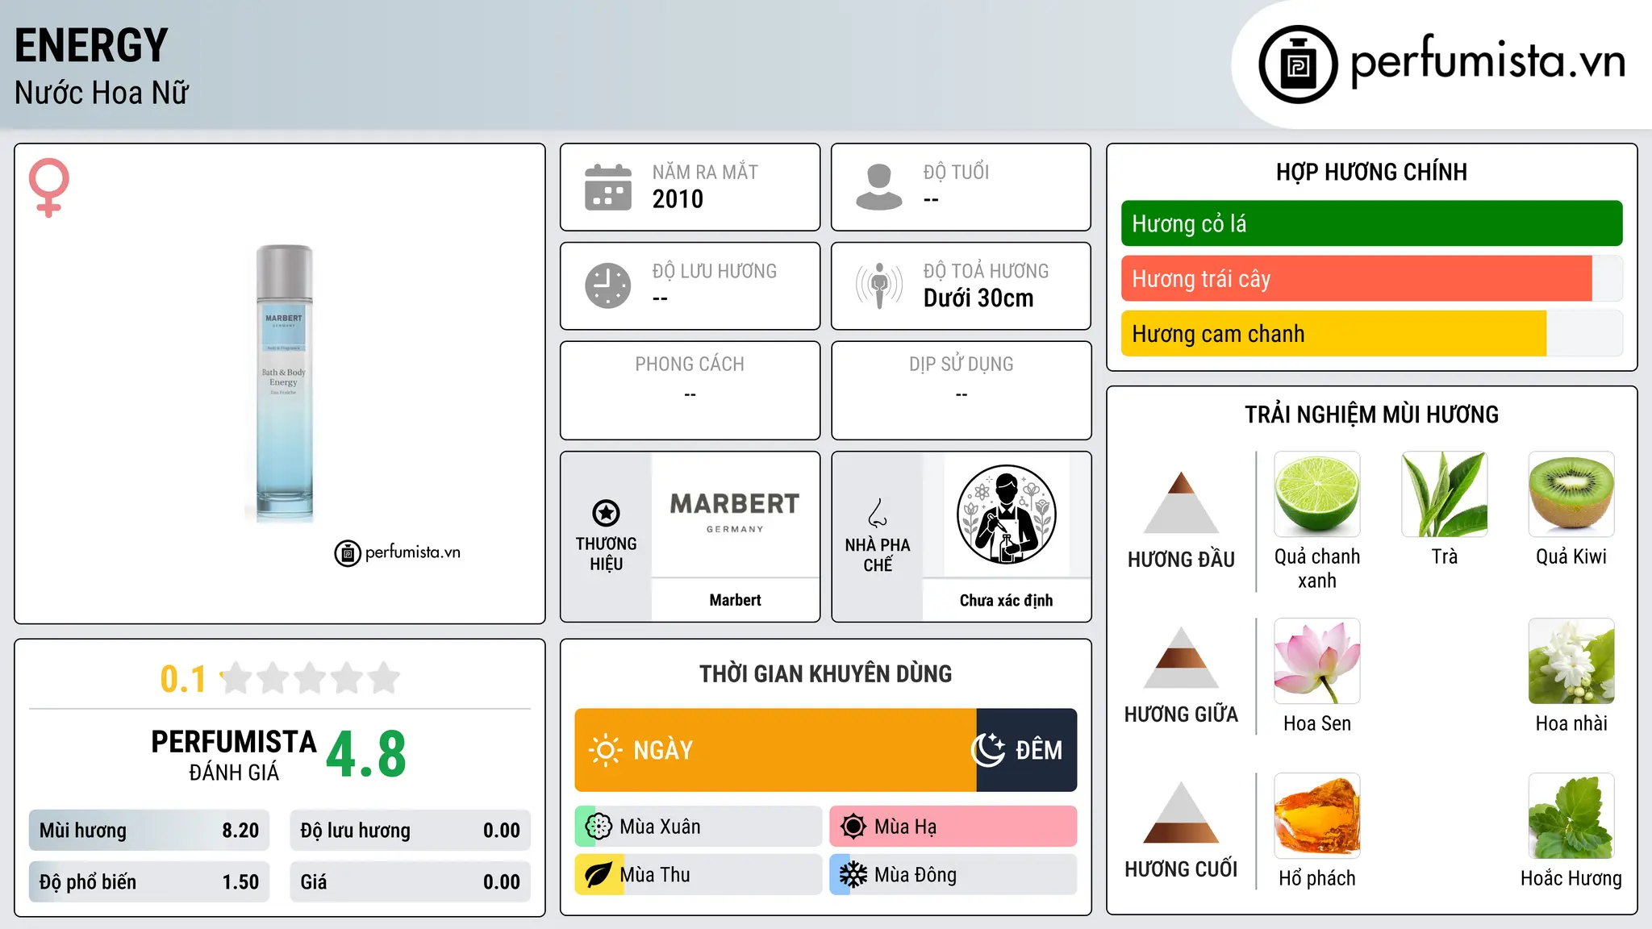This screenshot has width=1652, height=929.
Task: Click the dark Đêm nighttime segment
Action: [1027, 750]
